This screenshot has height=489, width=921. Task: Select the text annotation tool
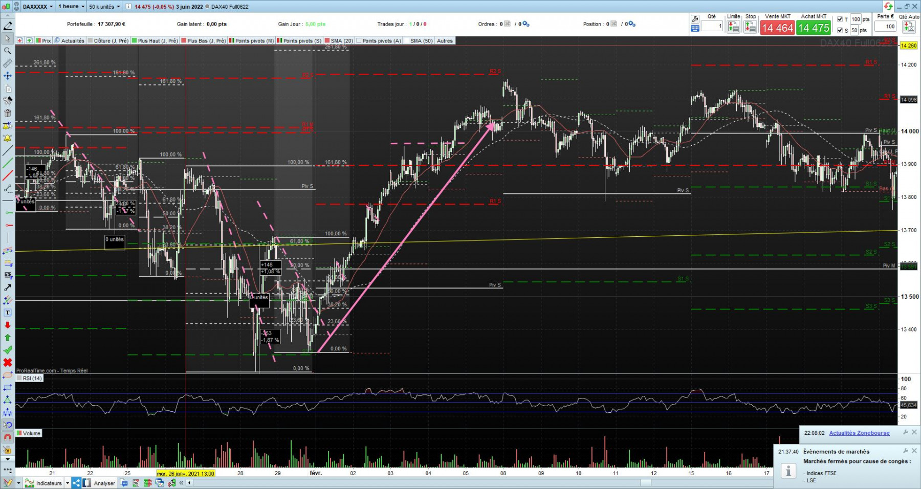point(8,313)
